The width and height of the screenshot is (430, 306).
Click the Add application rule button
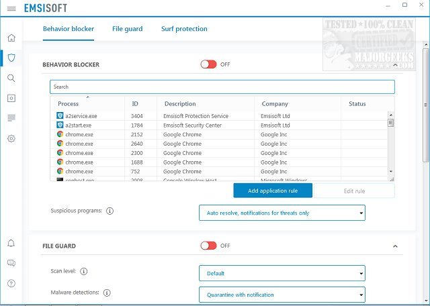click(273, 191)
